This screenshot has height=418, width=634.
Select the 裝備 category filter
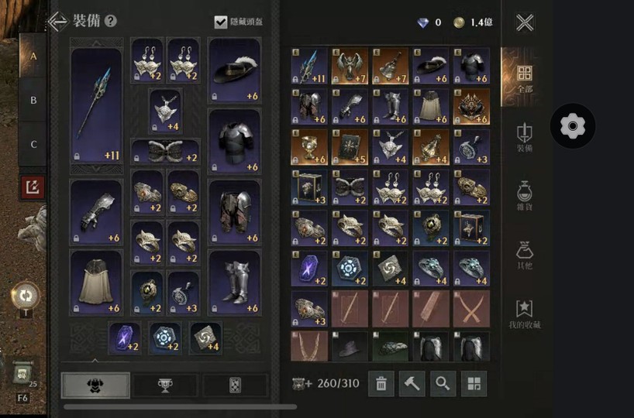coord(525,137)
